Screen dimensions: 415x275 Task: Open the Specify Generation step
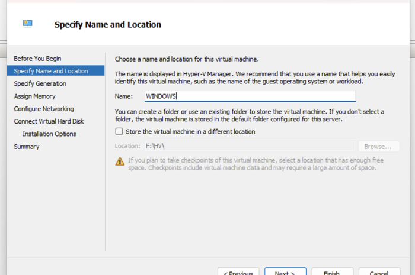[40, 84]
